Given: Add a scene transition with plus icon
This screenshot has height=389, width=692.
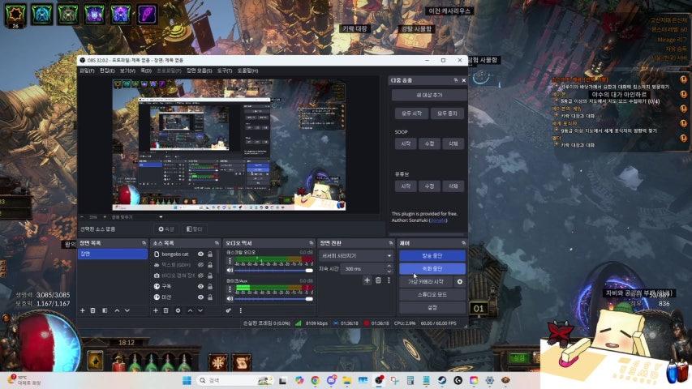Looking at the screenshot, I should point(367,280).
